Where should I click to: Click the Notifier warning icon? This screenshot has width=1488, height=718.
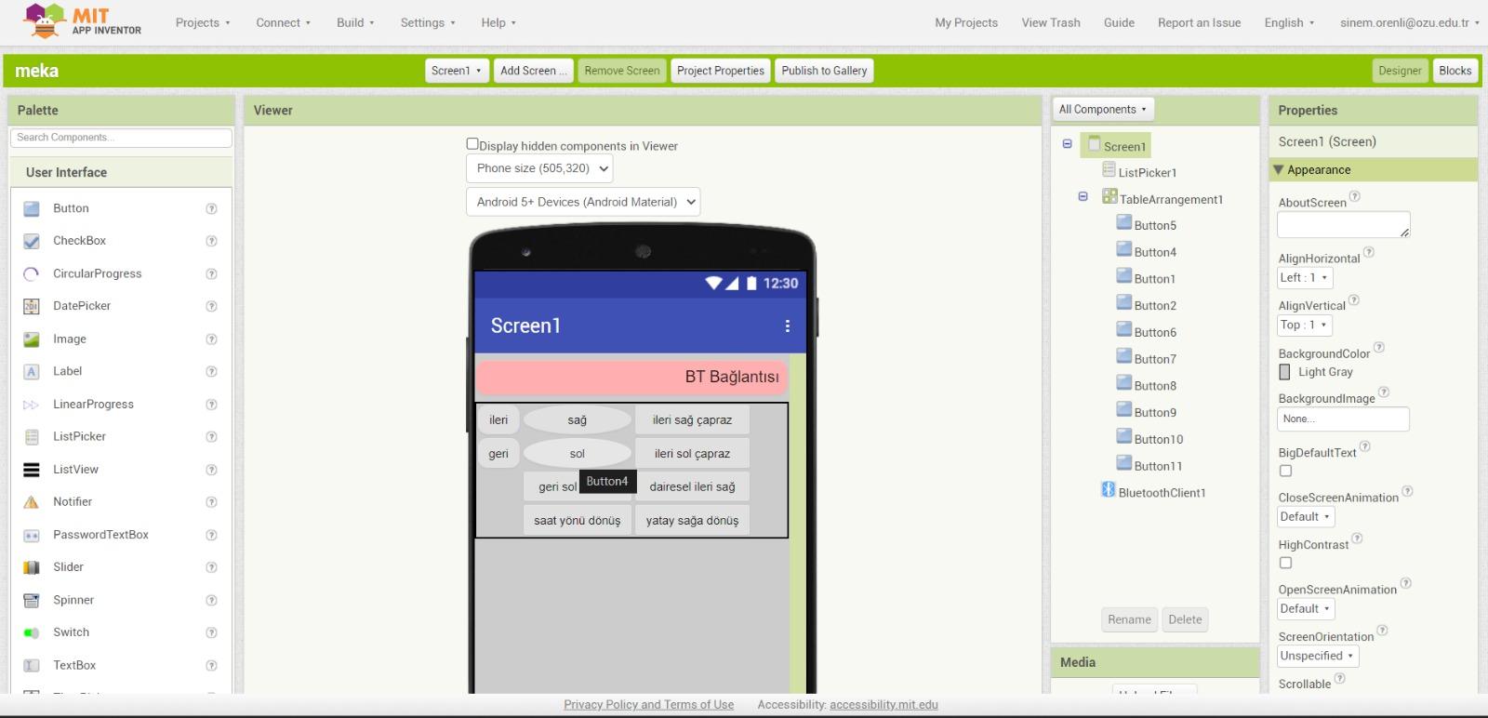click(32, 502)
